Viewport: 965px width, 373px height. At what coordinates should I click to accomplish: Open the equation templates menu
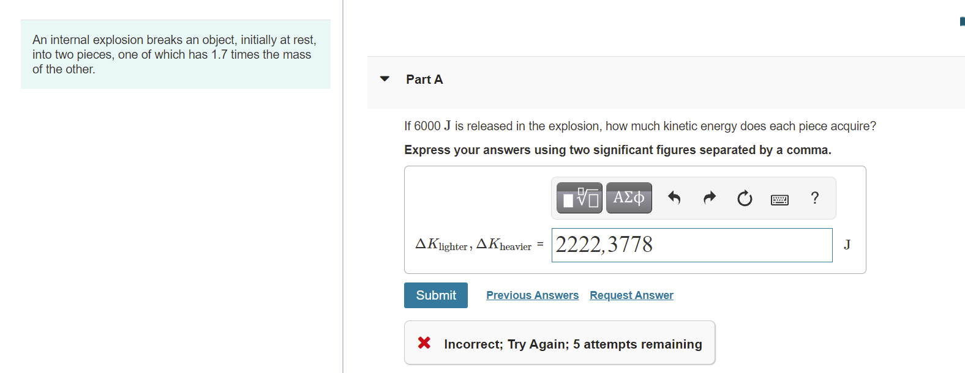[578, 198]
